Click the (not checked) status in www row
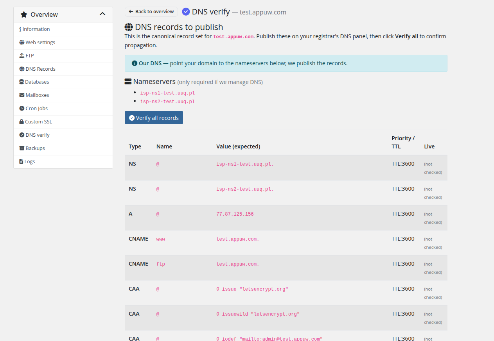This screenshot has width=494, height=341. click(x=433, y=243)
